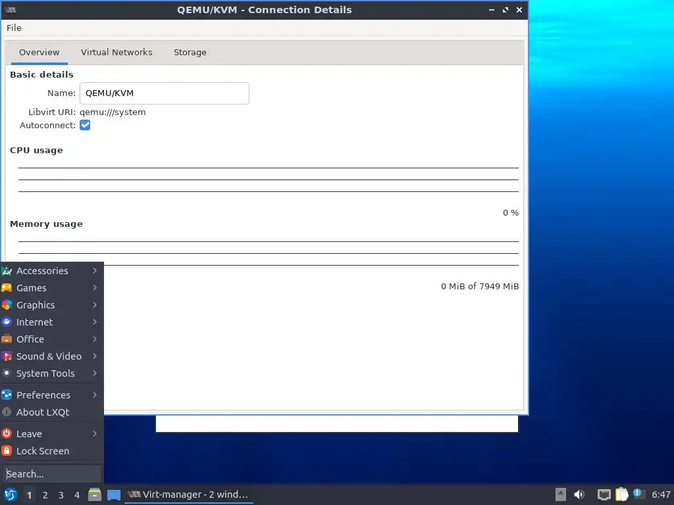
Task: Click the Lock Screen padlock icon
Action: point(7,451)
